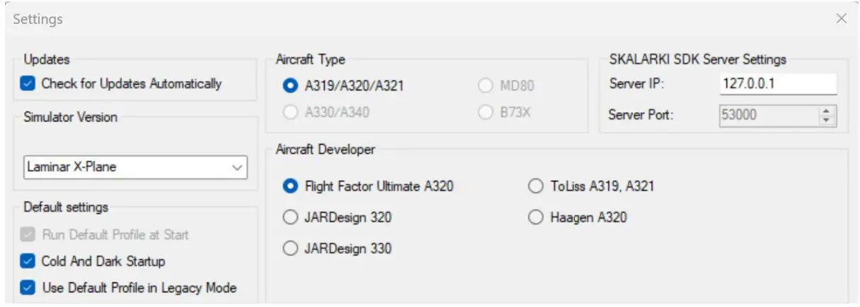Screen dimensions: 860x307
Task: Choose B73X aircraft type
Action: tap(486, 112)
